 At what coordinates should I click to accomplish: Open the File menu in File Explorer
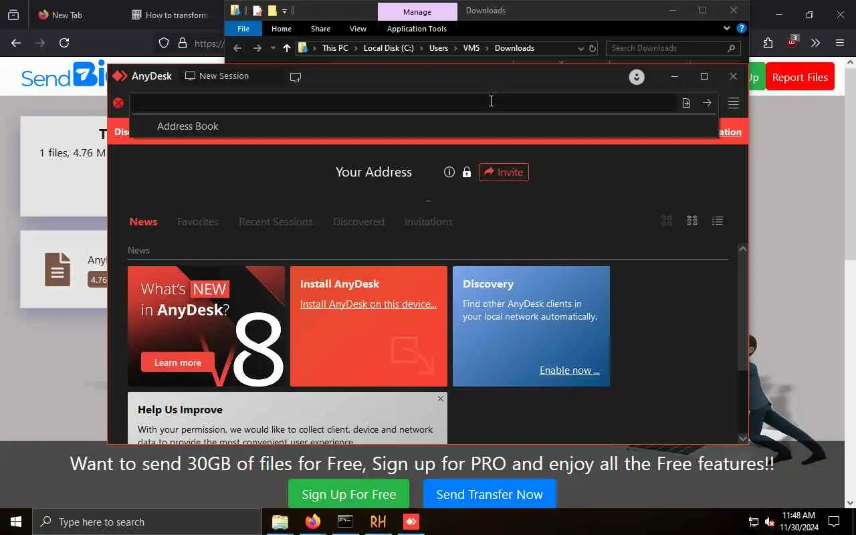tap(243, 29)
